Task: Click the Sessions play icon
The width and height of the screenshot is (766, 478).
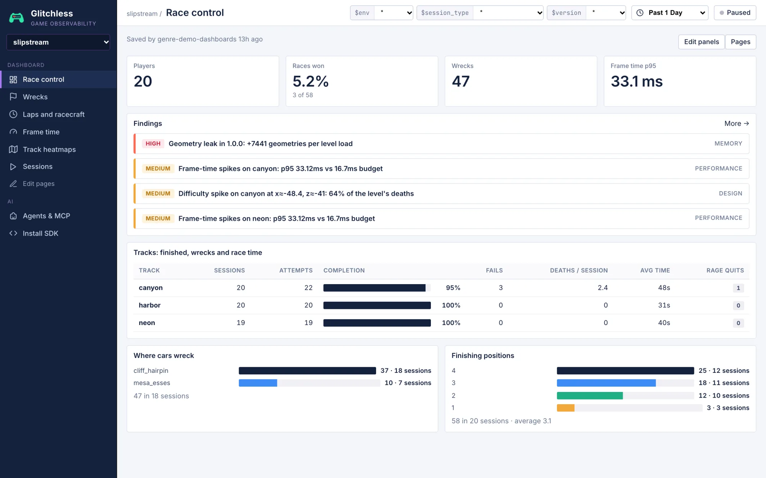Action: click(13, 167)
